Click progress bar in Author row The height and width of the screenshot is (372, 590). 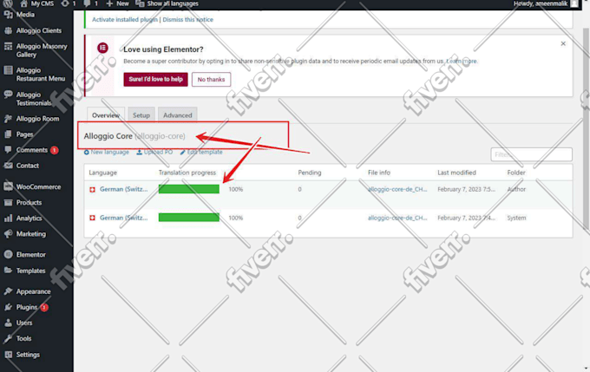tap(189, 189)
